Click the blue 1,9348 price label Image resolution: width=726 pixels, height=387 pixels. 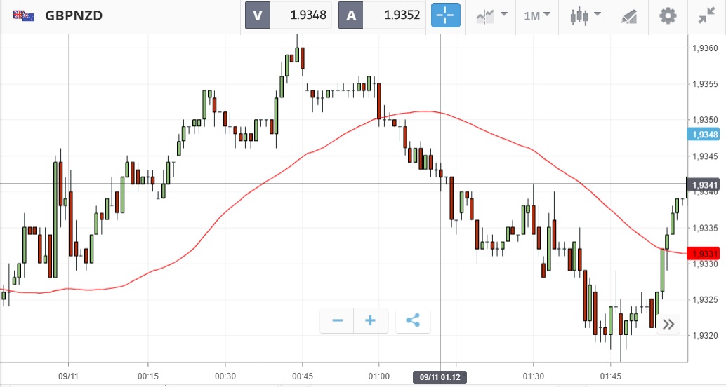pos(704,135)
